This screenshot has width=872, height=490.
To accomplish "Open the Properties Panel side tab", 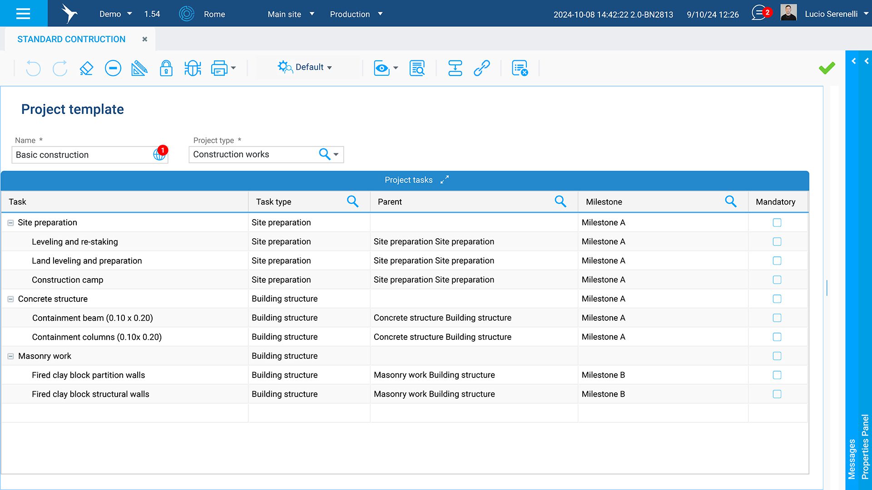I will pos(865,446).
